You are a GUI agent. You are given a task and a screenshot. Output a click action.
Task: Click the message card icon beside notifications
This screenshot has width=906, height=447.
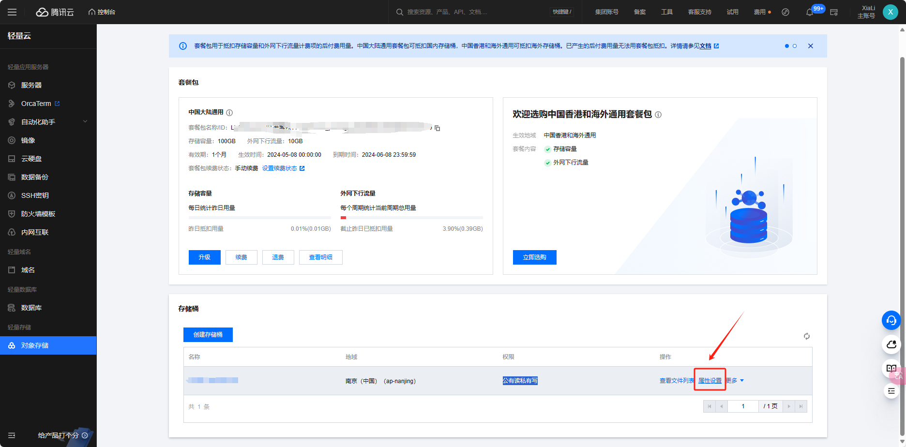834,12
